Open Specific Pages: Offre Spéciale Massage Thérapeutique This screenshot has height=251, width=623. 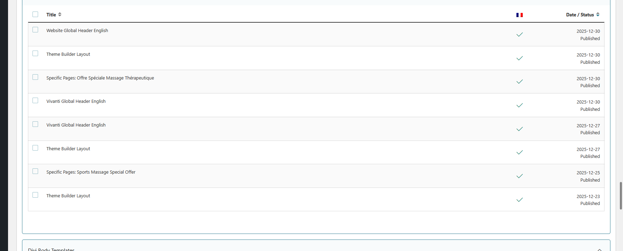(100, 78)
